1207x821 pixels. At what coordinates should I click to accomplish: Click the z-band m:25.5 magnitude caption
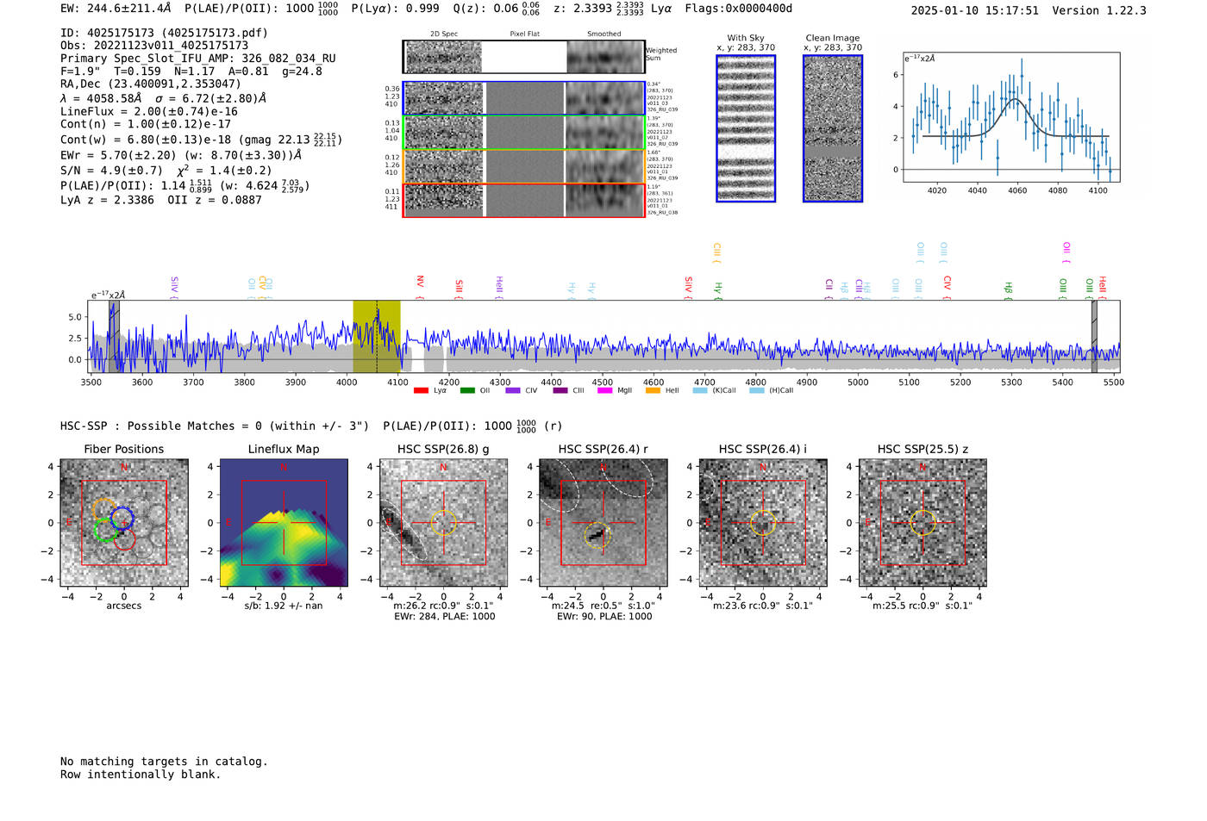(x=922, y=606)
